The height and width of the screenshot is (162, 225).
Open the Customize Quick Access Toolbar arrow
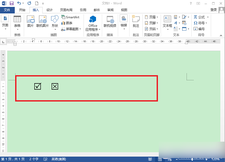click(43, 3)
